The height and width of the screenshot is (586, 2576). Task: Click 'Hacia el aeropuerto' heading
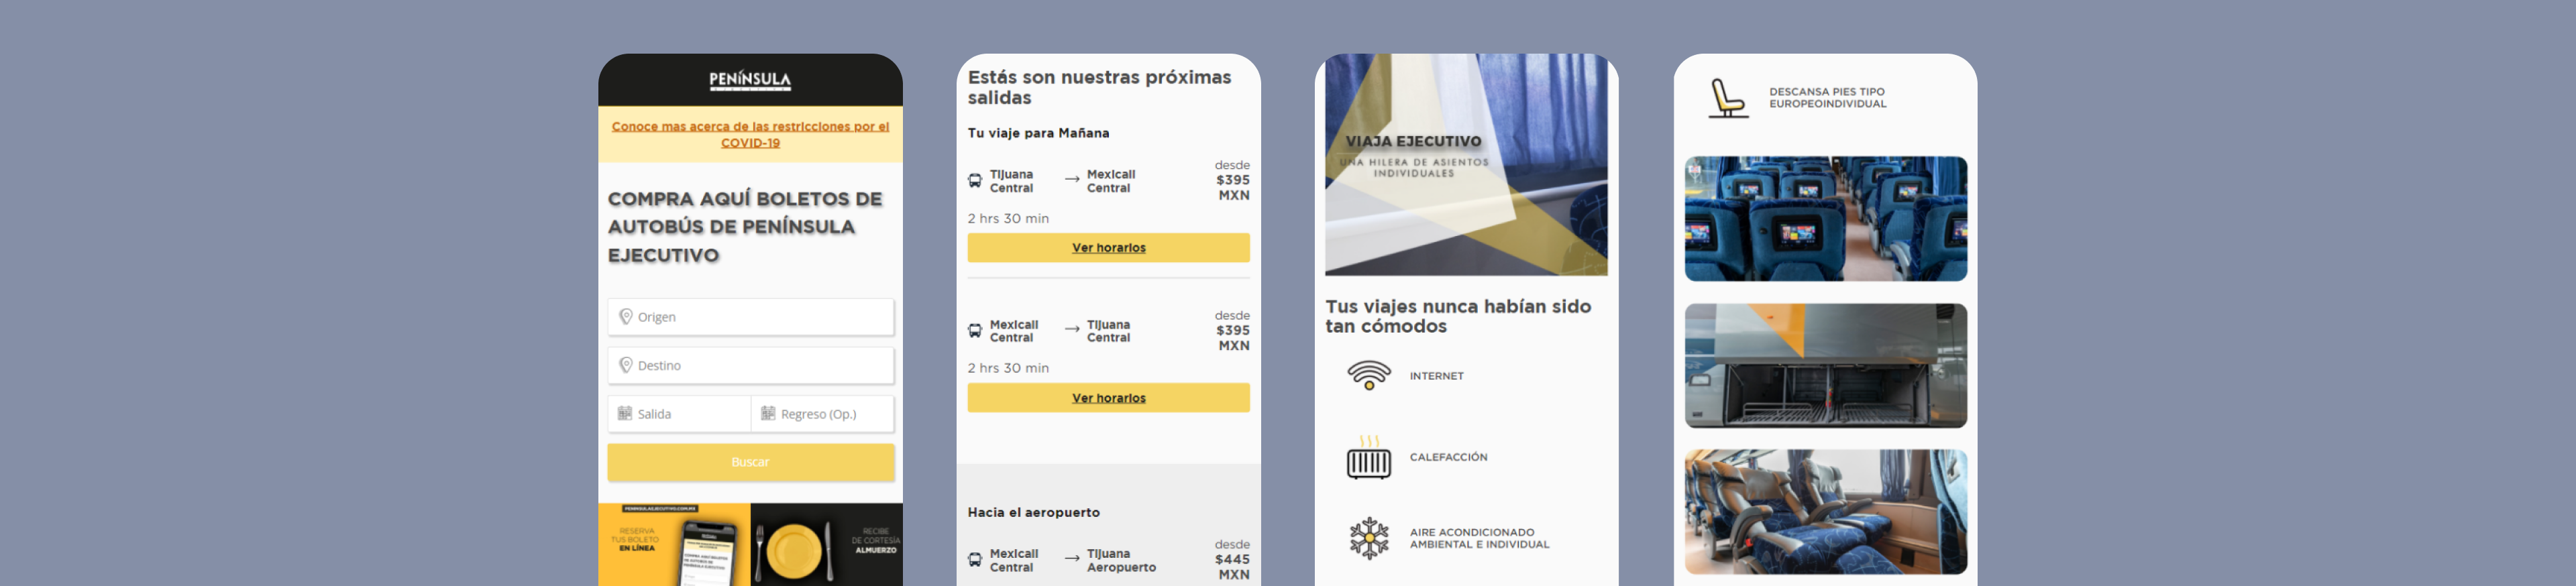coord(1033,512)
